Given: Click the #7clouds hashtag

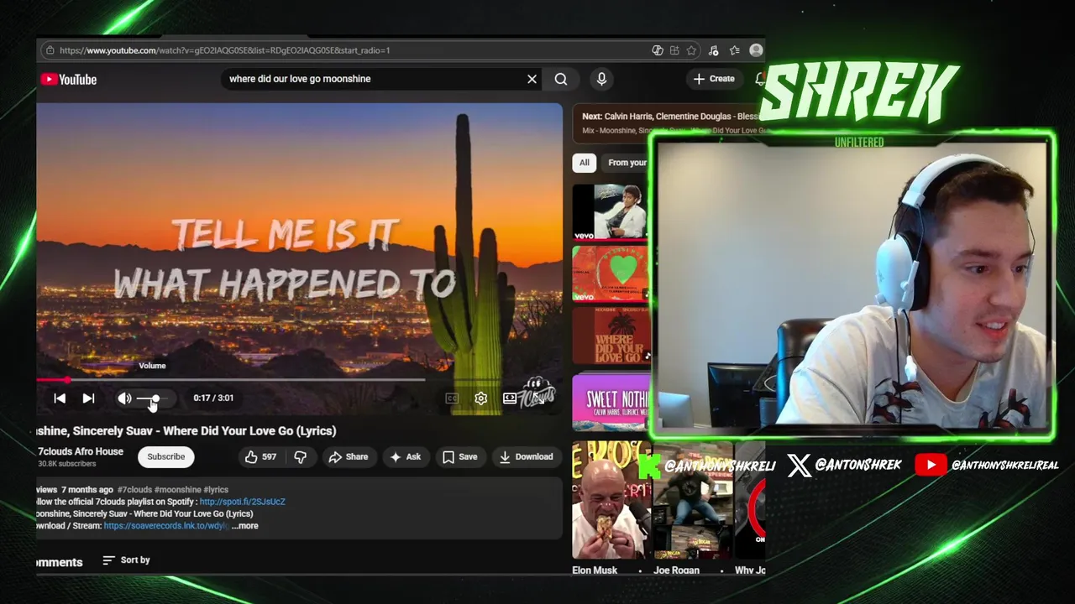Looking at the screenshot, I should [134, 490].
